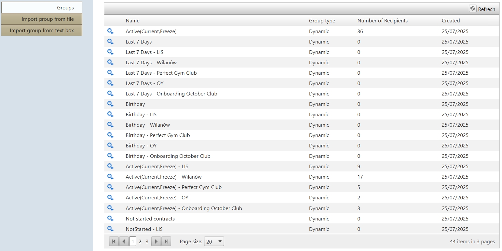Open details icon for Birthday - Wilanów group
The height and width of the screenshot is (251, 502).
tap(110, 125)
